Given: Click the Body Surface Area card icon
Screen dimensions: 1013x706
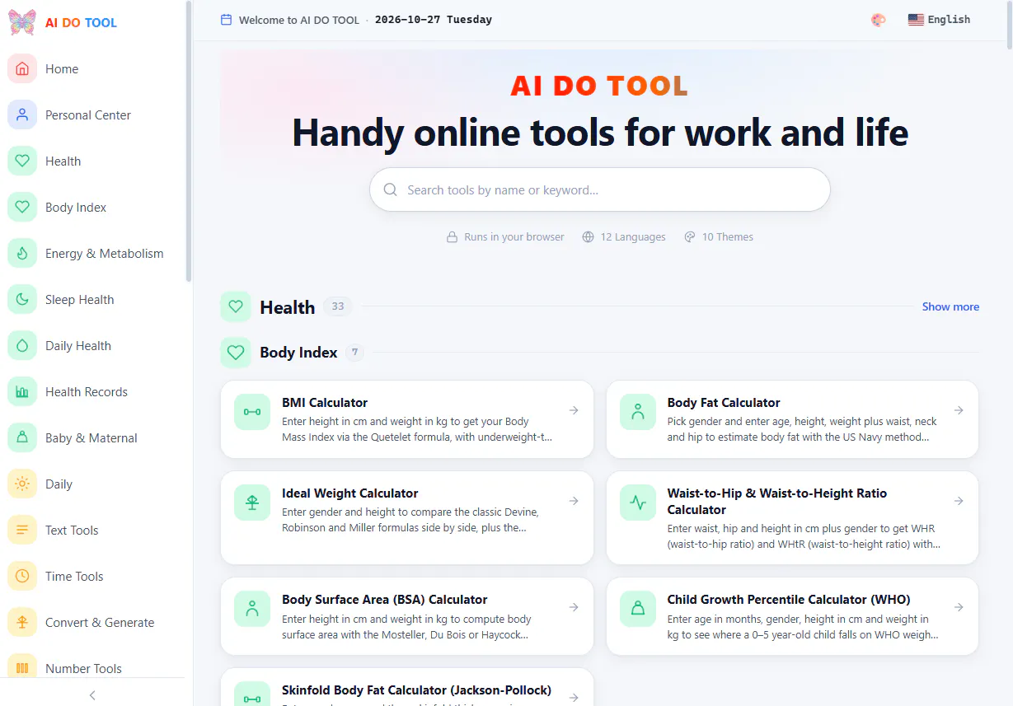Looking at the screenshot, I should (x=252, y=608).
